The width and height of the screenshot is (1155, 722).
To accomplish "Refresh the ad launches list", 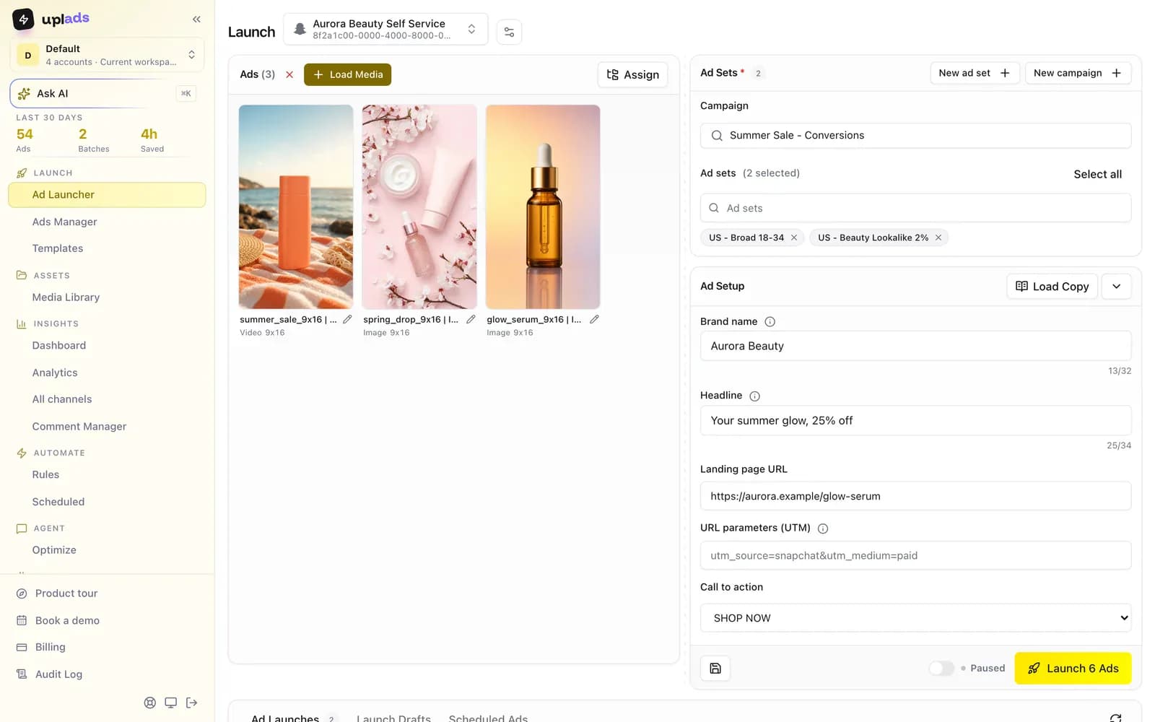I will (x=1115, y=718).
